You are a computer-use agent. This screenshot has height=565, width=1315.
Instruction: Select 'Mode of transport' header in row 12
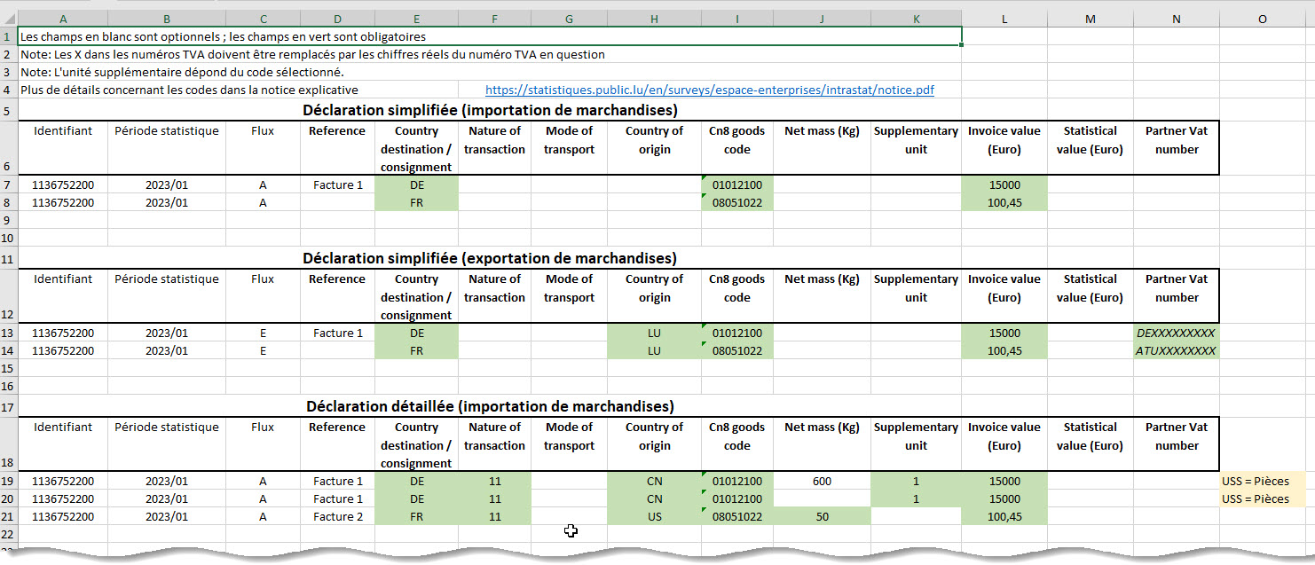569,295
